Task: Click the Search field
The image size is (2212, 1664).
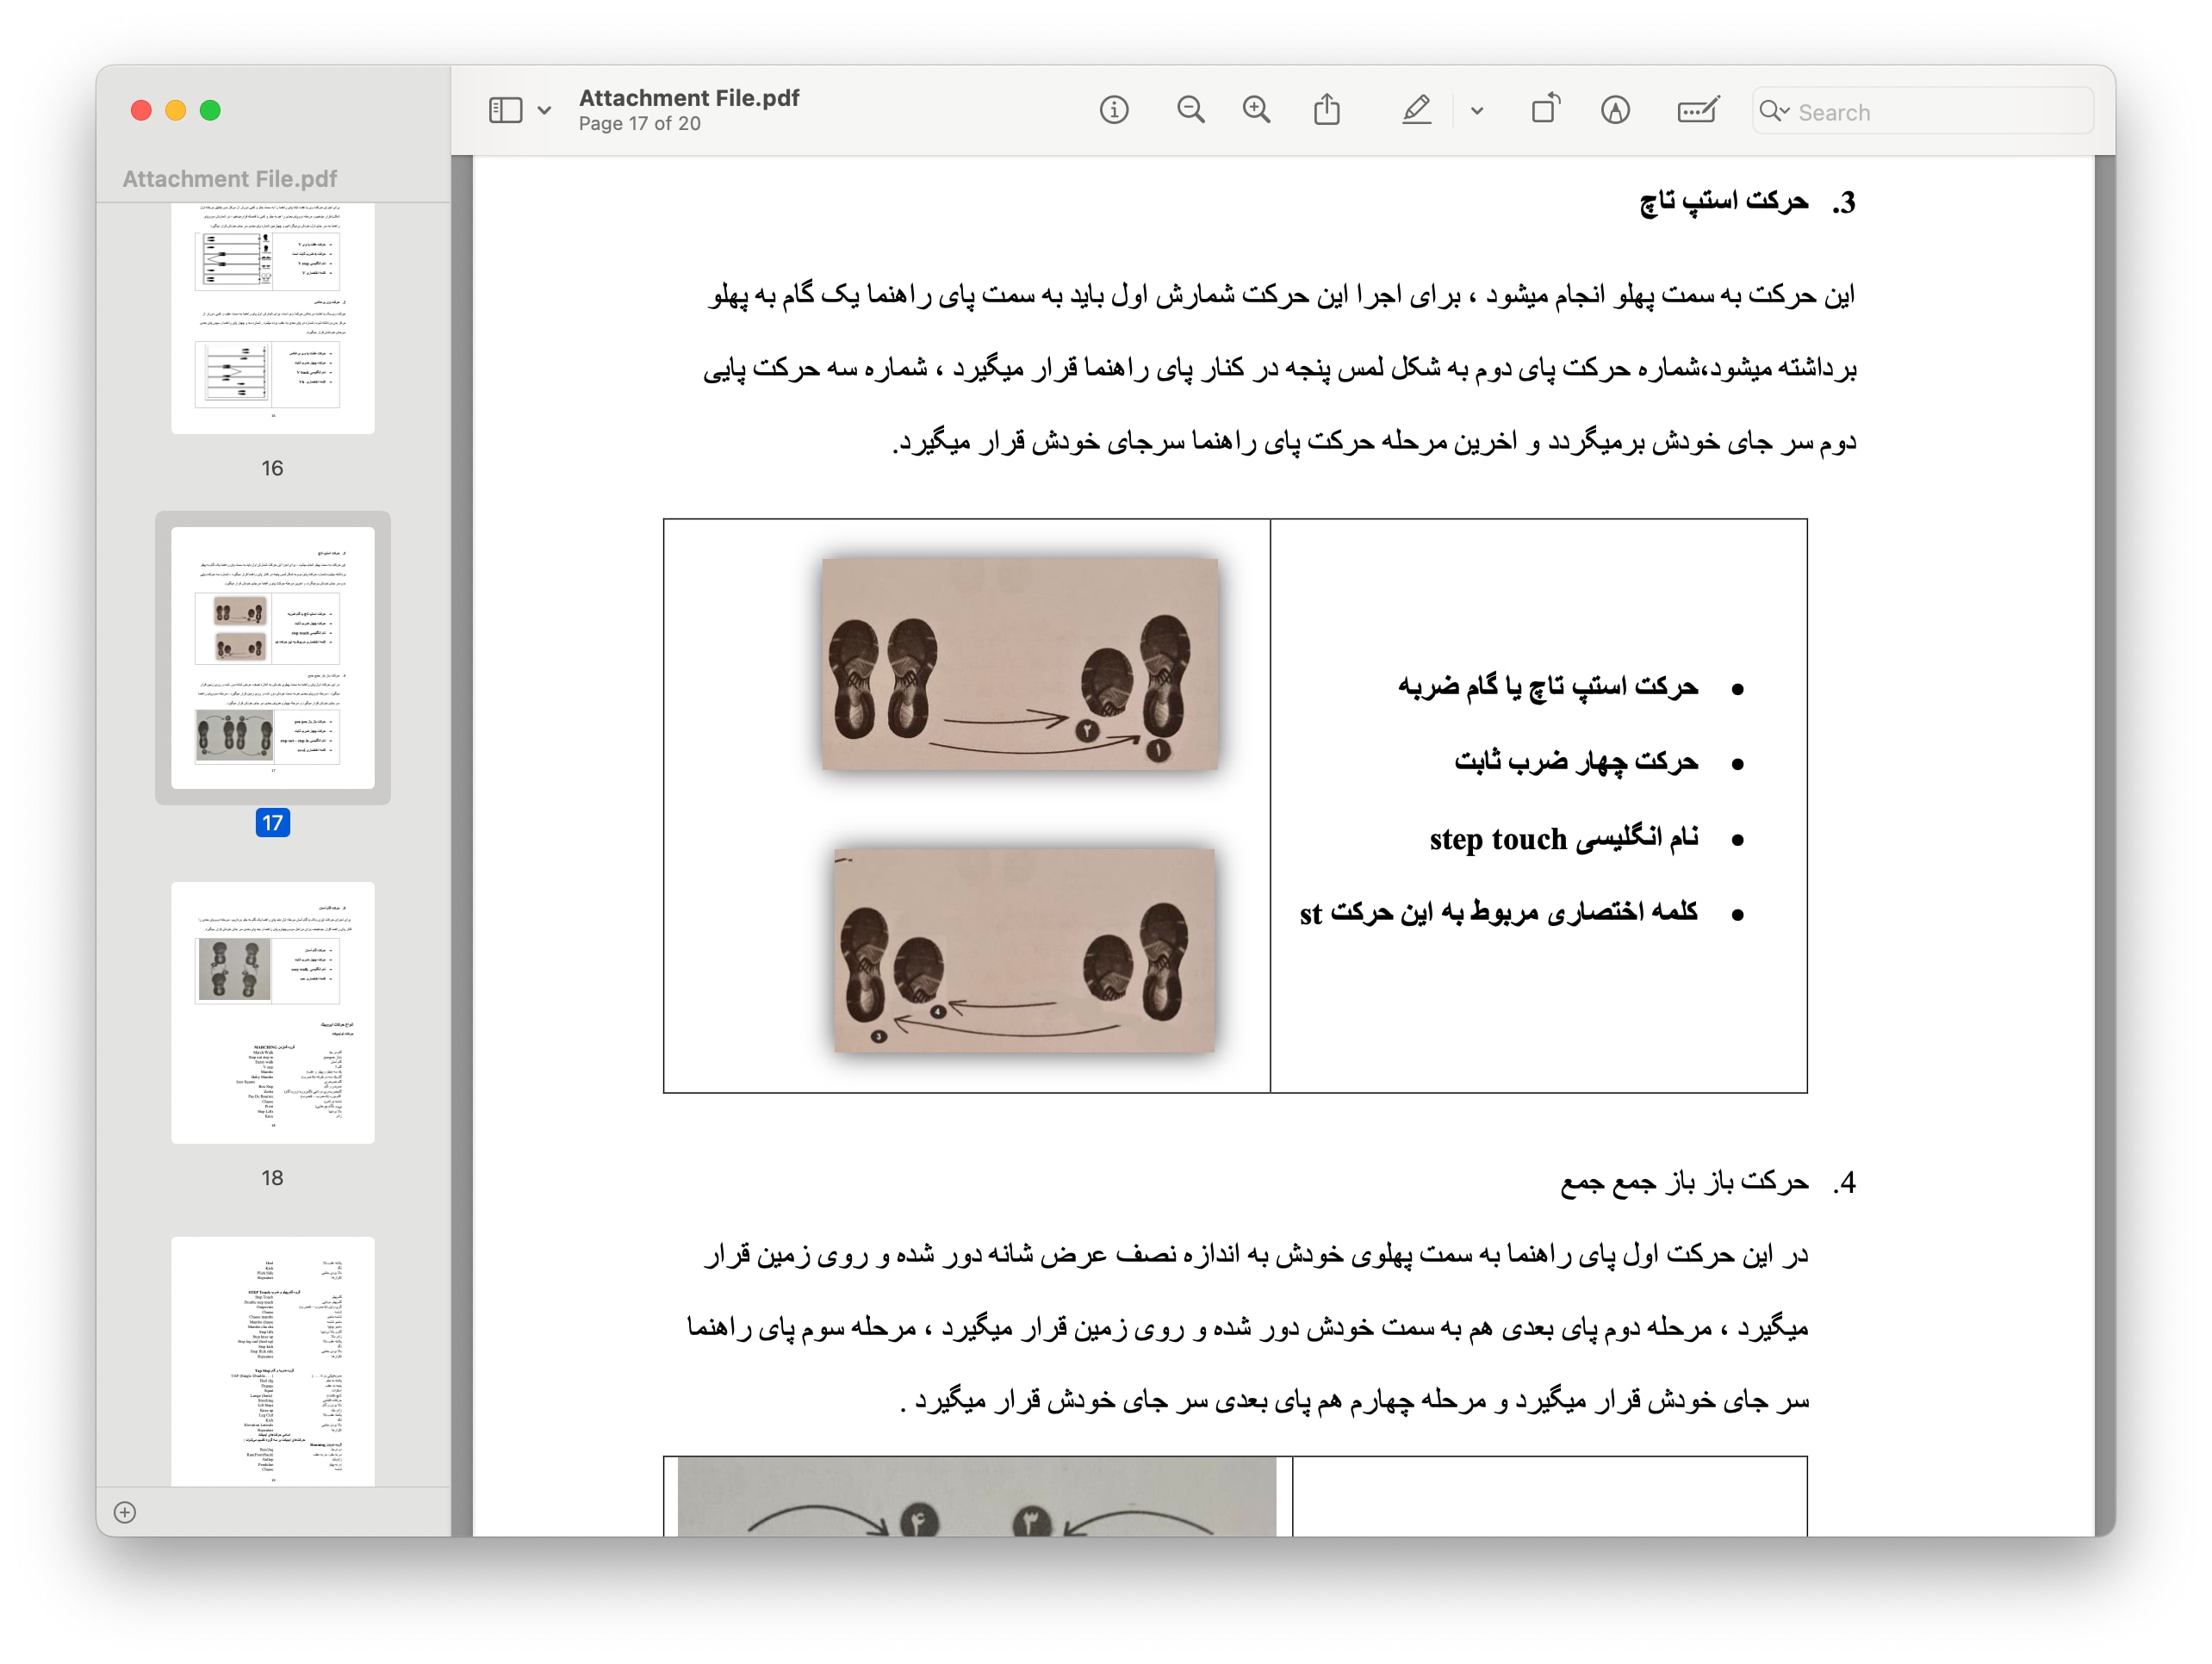Action: [1922, 111]
